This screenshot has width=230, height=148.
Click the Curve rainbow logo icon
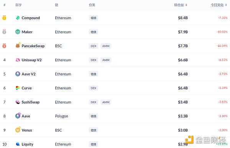click(x=18, y=88)
